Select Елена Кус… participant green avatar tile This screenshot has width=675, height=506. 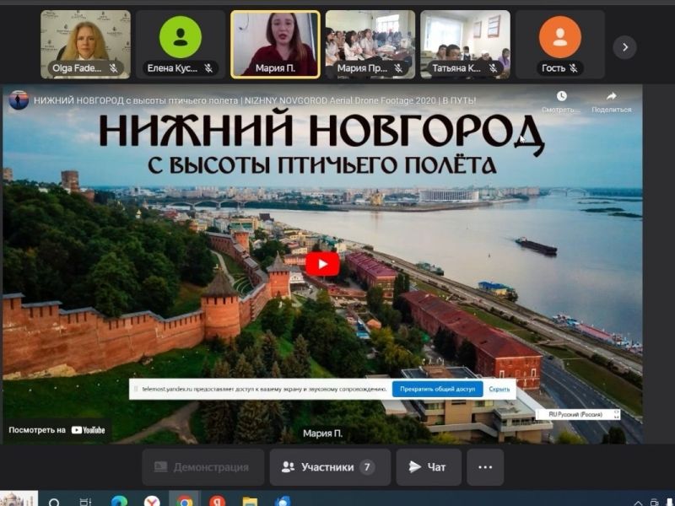[x=181, y=44]
